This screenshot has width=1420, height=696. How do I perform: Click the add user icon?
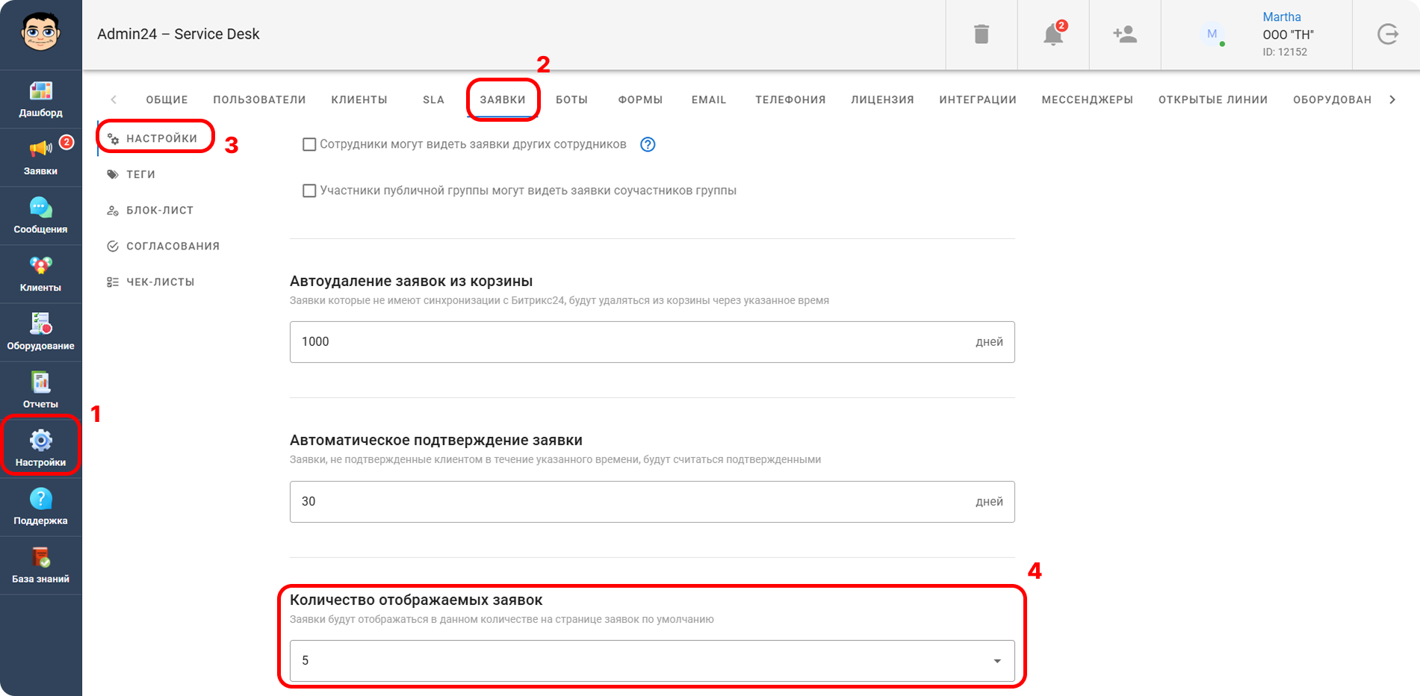(x=1125, y=34)
